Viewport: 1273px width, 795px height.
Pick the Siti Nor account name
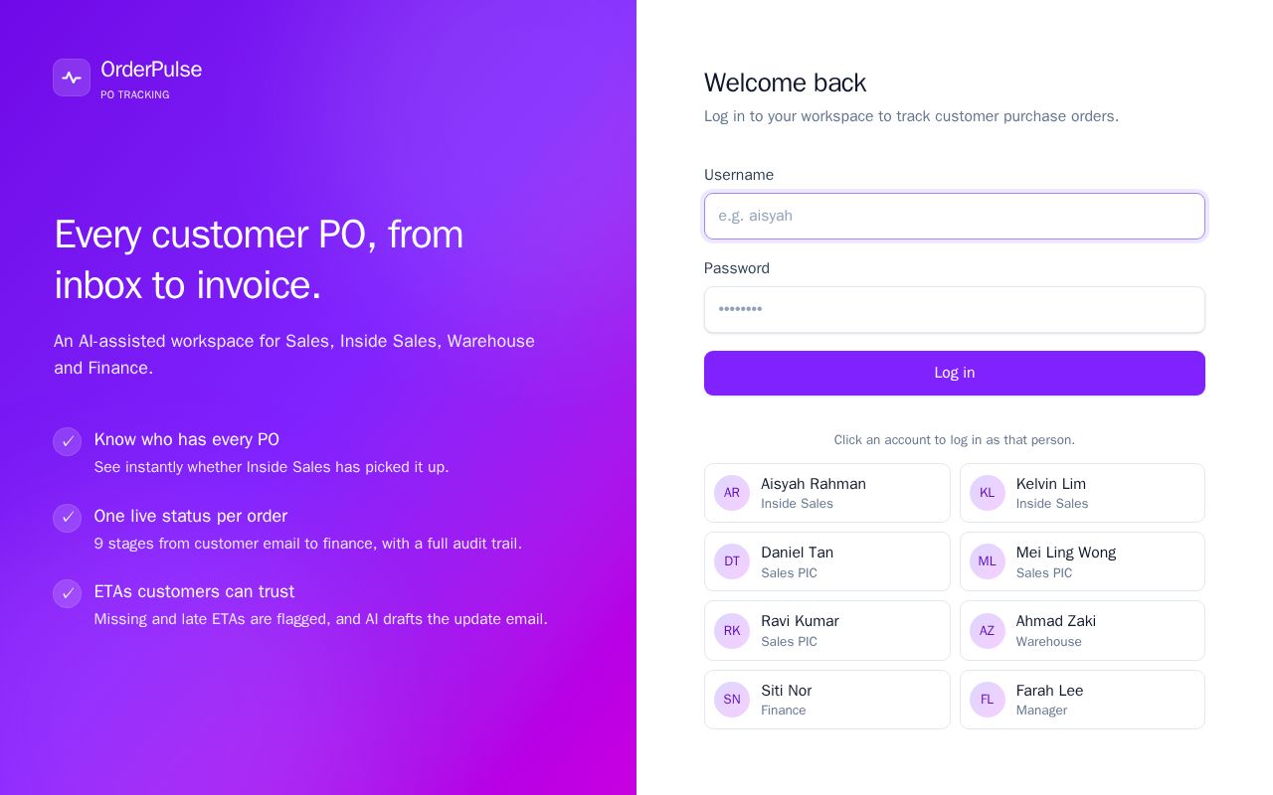[786, 691]
